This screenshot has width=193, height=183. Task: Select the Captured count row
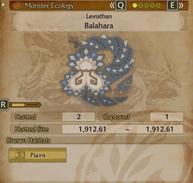point(141,117)
